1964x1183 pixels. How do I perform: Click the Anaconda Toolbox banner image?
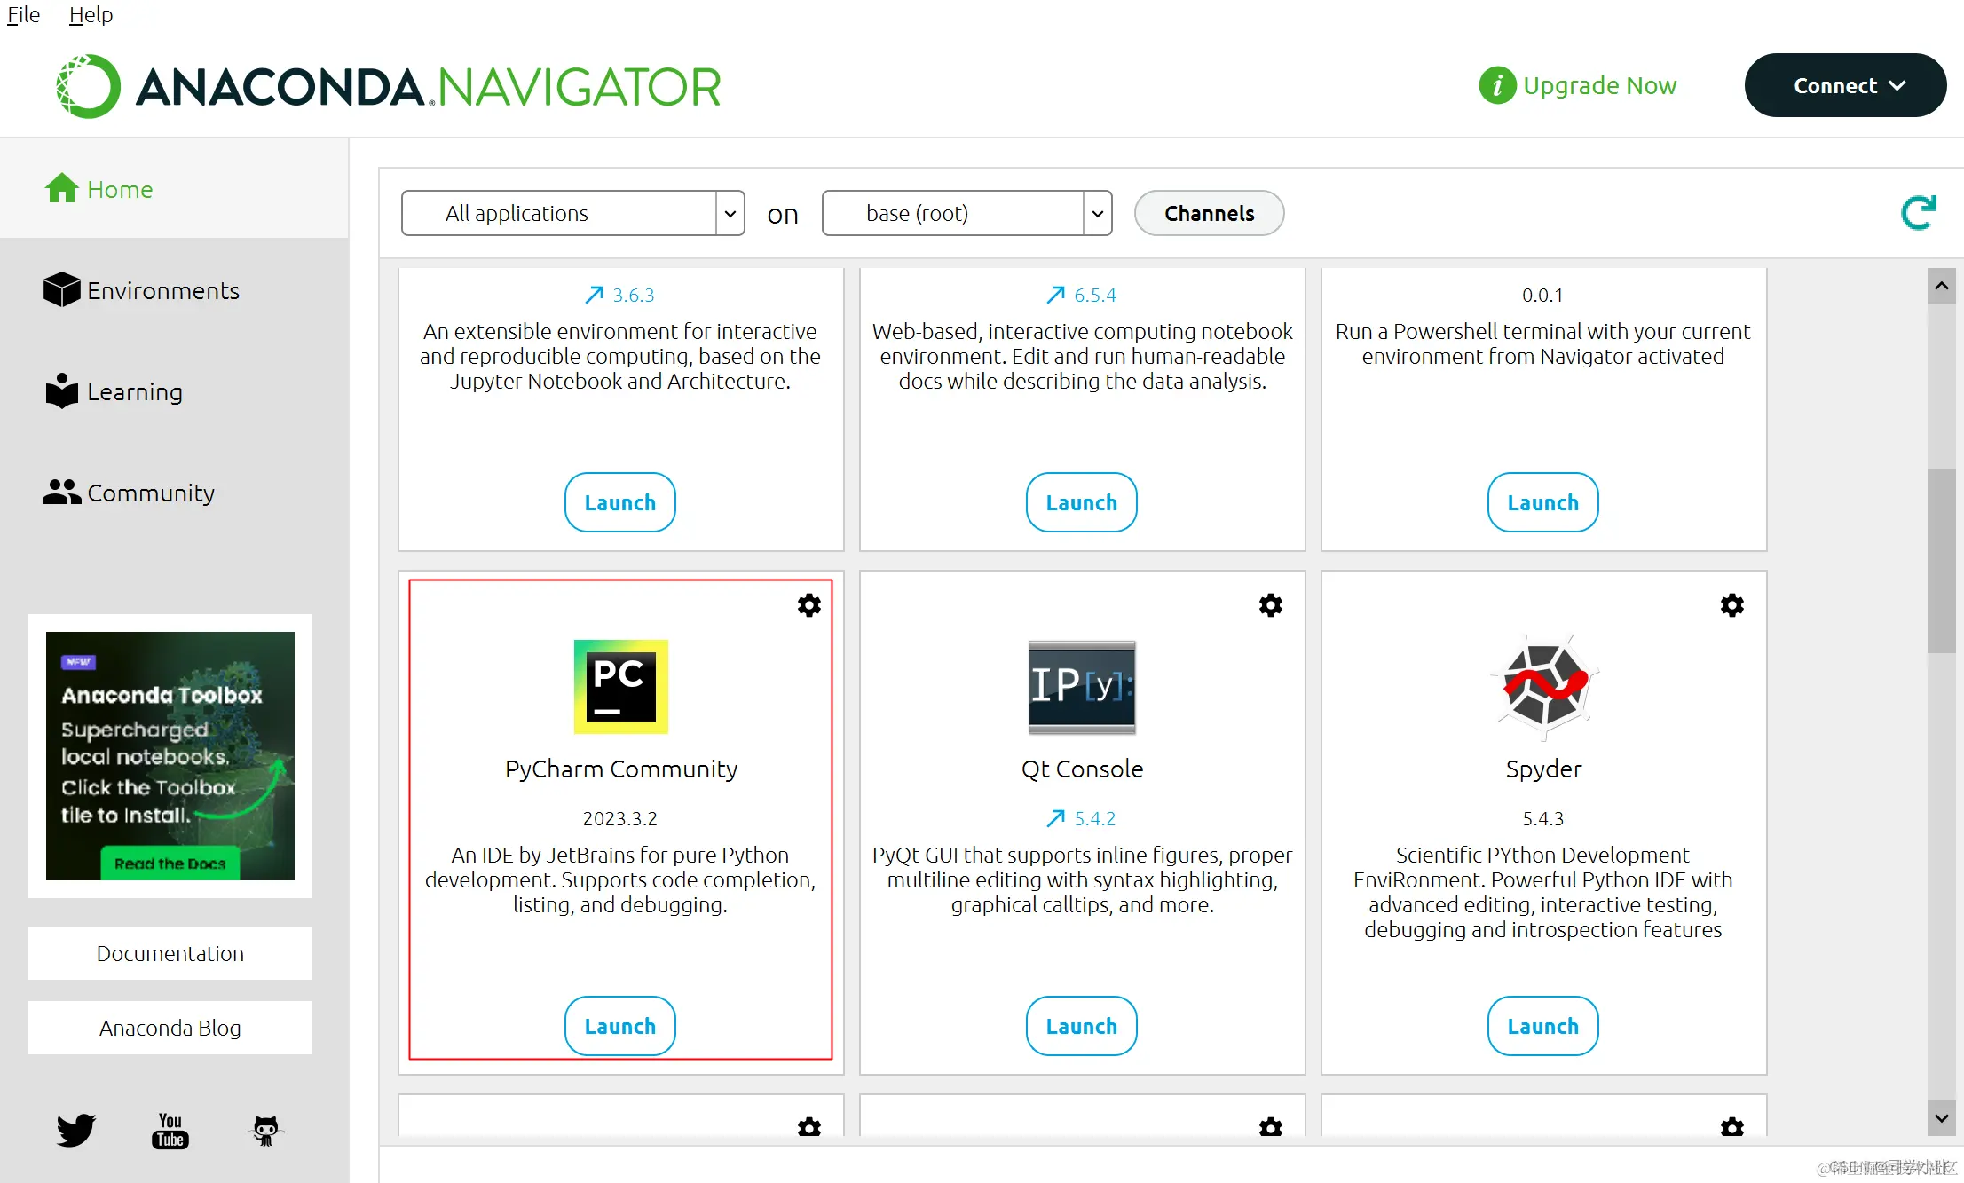[x=170, y=755]
